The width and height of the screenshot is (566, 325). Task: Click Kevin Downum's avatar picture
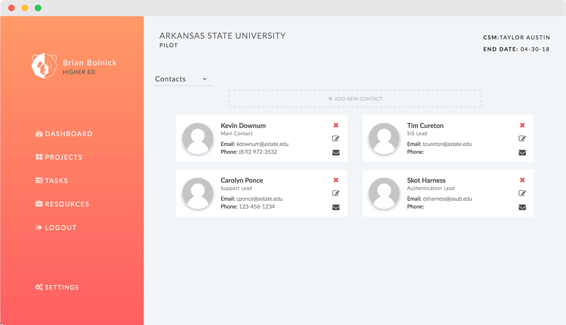(x=198, y=138)
